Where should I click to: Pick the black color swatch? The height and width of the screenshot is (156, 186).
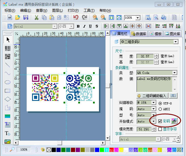coord(54,150)
